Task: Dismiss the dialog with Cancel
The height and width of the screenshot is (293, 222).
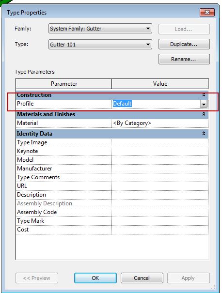Action: pos(142,278)
